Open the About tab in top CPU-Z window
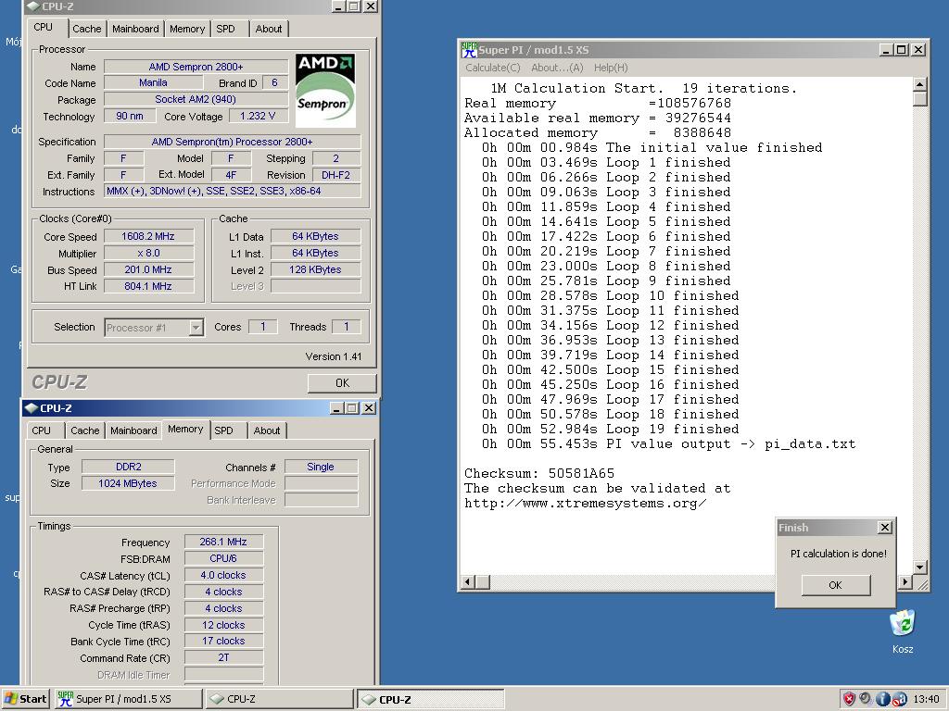This screenshot has height=711, width=949. pyautogui.click(x=268, y=29)
